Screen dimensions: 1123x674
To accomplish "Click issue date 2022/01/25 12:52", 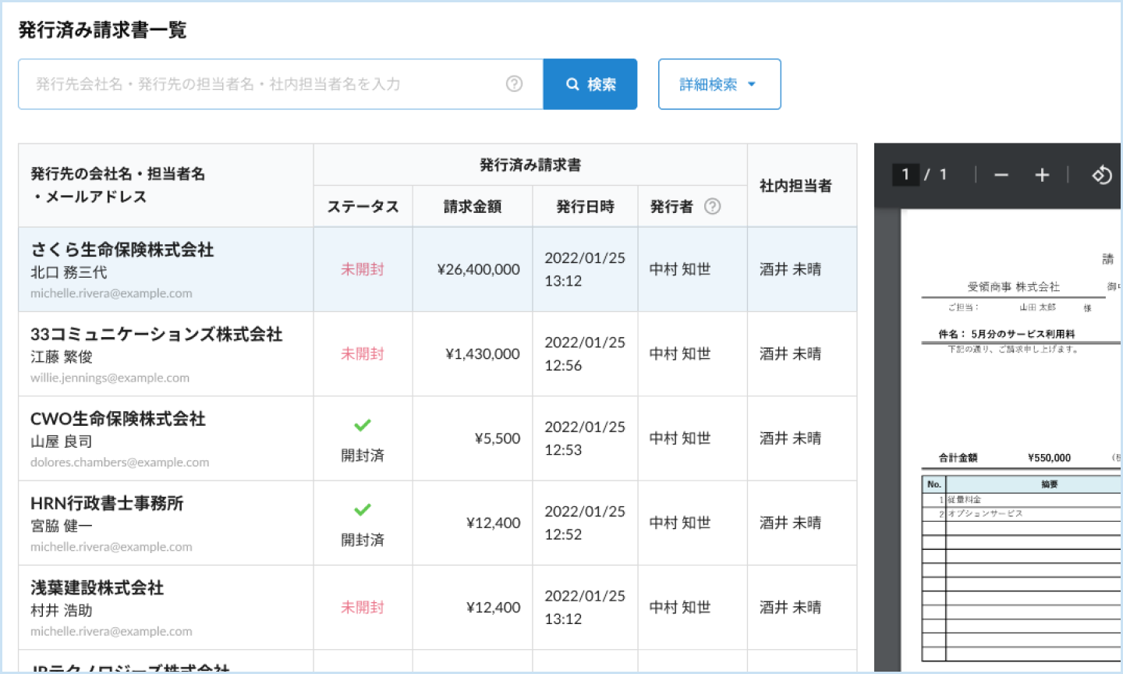I will click(585, 523).
